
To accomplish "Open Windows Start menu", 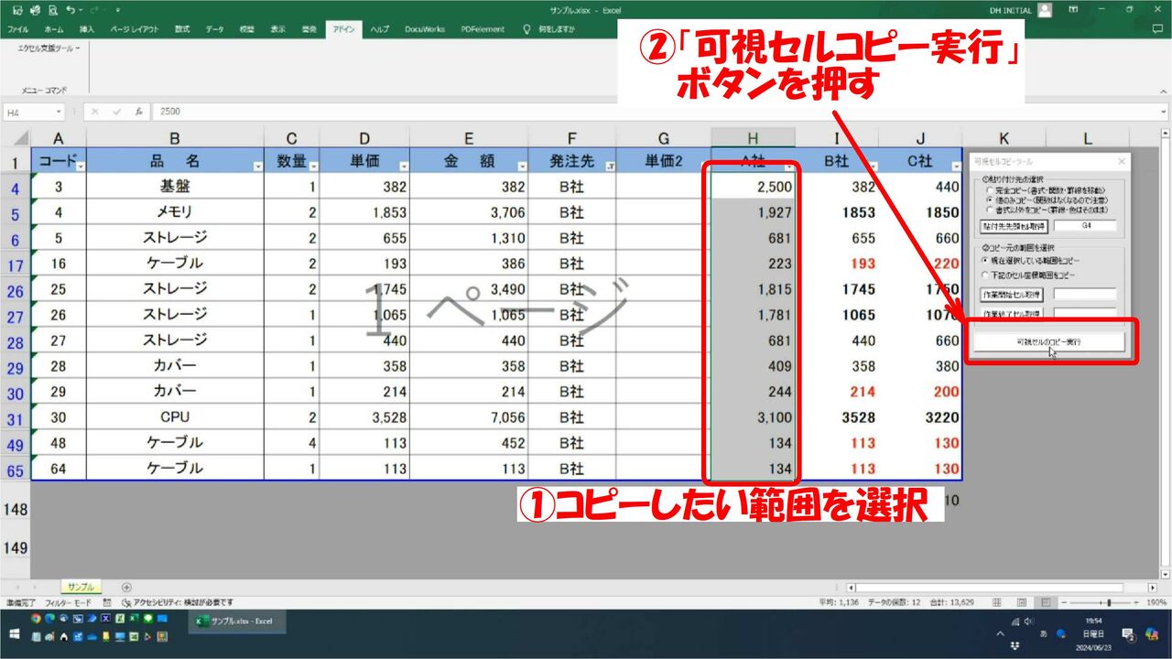I will click(x=14, y=635).
